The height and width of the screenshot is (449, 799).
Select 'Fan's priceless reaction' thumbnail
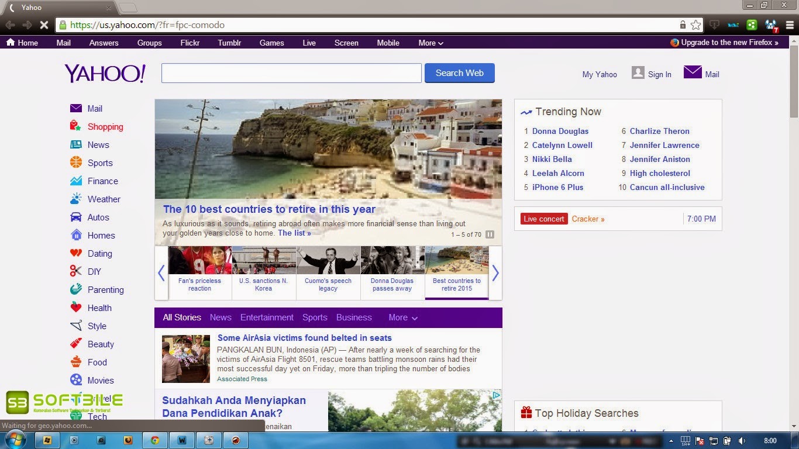(x=199, y=273)
